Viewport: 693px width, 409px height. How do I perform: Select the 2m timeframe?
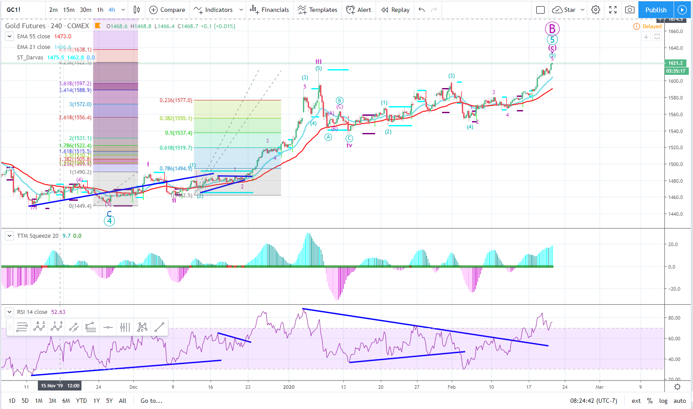tap(53, 10)
